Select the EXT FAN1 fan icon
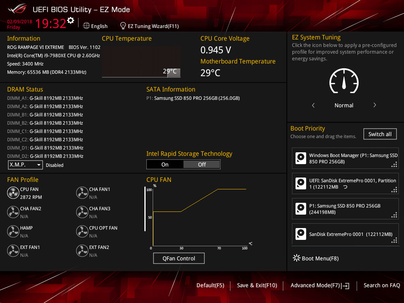The width and height of the screenshot is (404, 303). [13, 251]
